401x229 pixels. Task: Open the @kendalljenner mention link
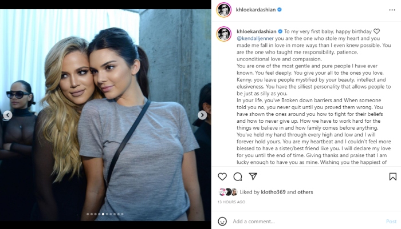pyautogui.click(x=255, y=38)
